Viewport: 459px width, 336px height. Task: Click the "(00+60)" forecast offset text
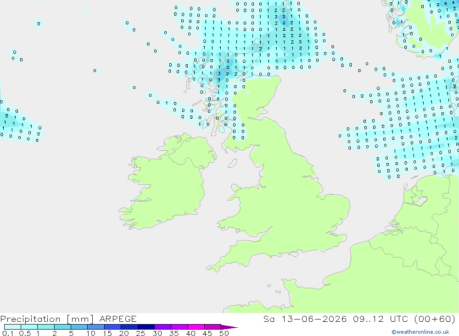[x=435, y=319]
